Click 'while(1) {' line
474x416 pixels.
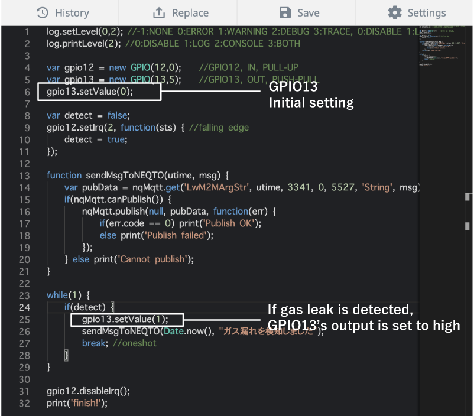pyautogui.click(x=69, y=295)
